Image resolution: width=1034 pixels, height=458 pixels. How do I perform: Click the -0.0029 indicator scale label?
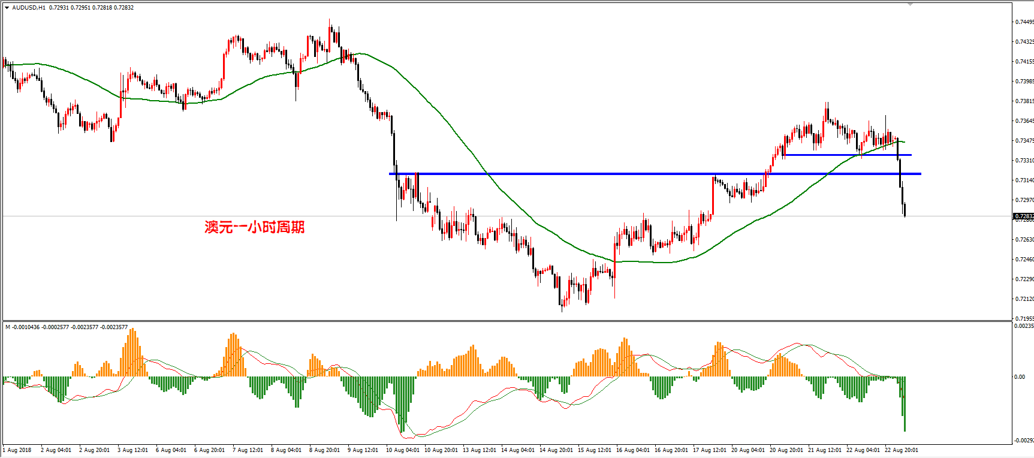(x=1023, y=441)
